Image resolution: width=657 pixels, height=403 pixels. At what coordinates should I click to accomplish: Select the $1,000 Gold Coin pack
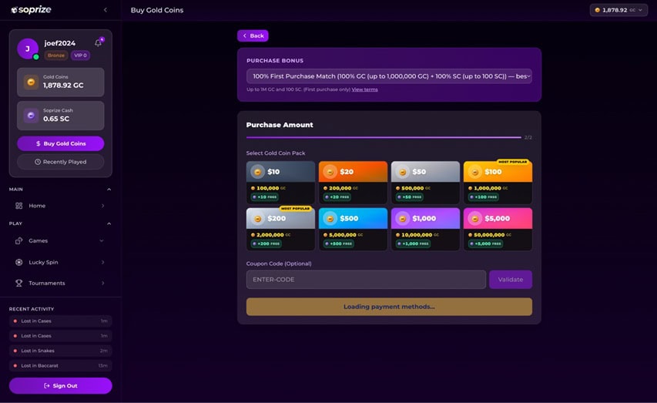point(425,230)
